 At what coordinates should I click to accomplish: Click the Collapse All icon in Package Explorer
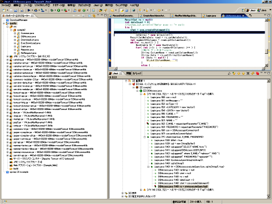pos(90,16)
